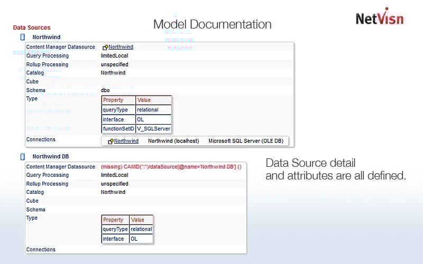Click Query Processing label under Northwind DB
The image size is (423, 264).
[x=48, y=175]
